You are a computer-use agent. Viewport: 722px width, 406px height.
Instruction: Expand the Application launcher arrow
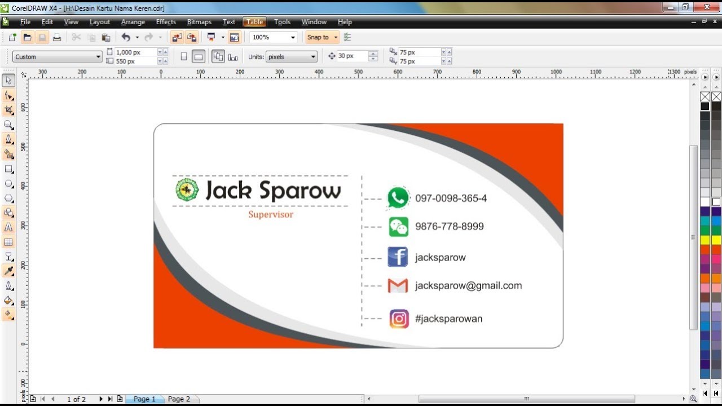(223, 37)
